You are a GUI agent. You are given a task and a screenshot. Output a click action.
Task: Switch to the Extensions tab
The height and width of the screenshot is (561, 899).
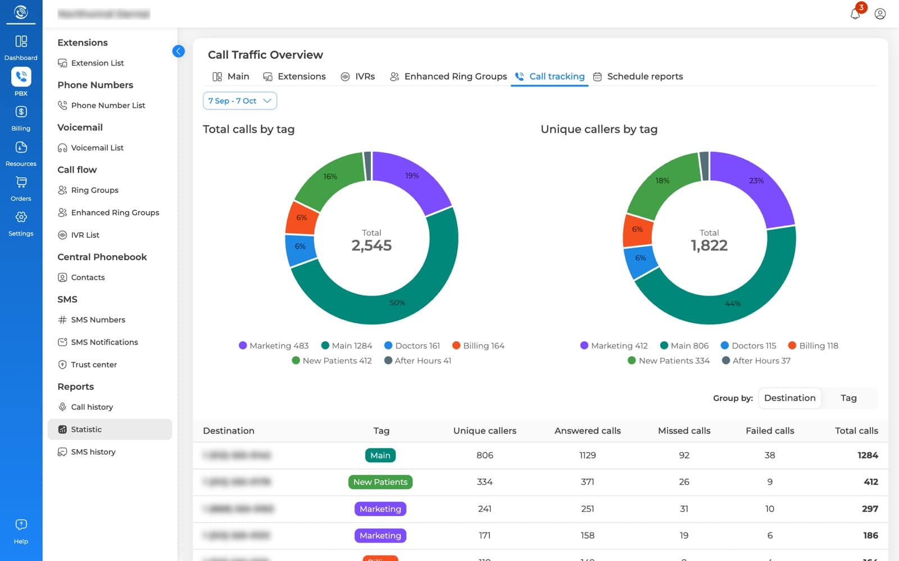pyautogui.click(x=294, y=76)
